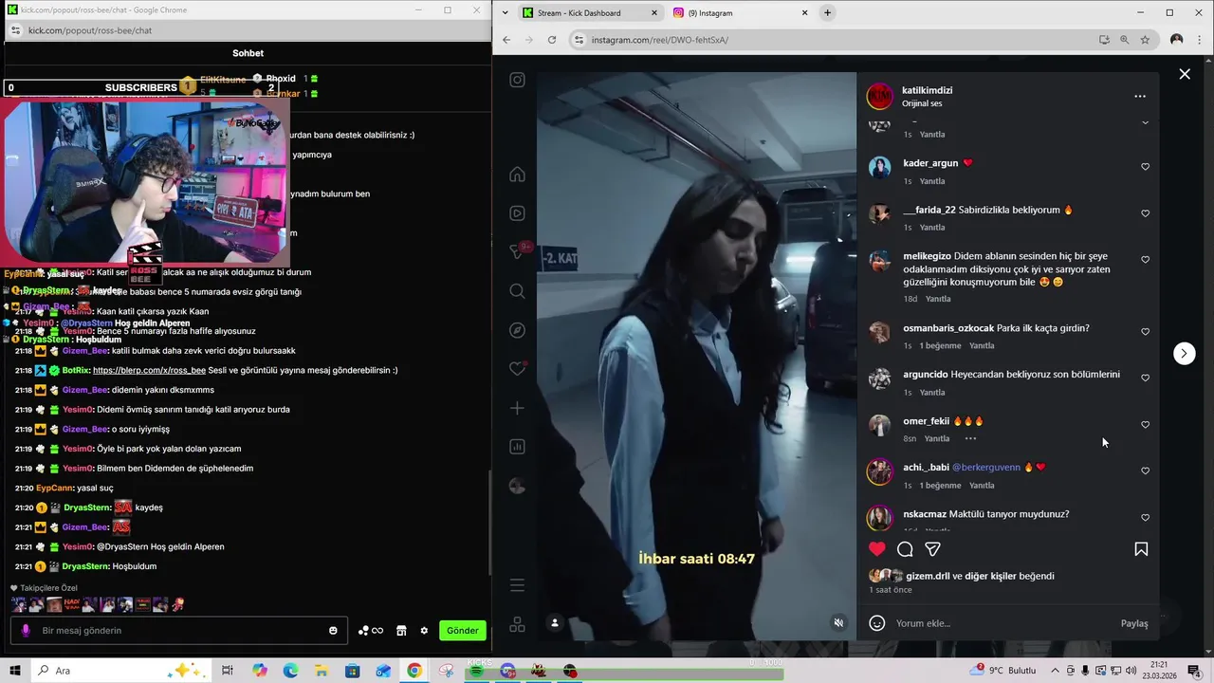Viewport: 1214px width, 683px height.
Task: Open the blerp.com/x/ross_bee link in chat
Action: [149, 370]
